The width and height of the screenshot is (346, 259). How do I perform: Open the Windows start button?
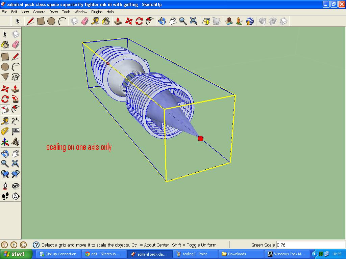[16, 254]
